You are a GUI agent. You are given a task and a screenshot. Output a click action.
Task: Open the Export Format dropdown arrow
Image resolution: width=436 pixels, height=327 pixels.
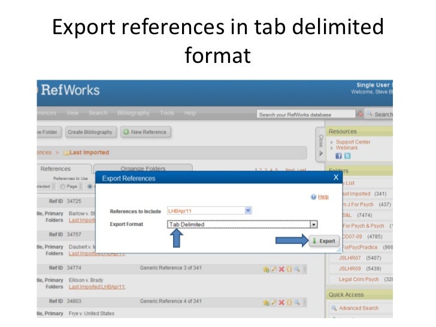[x=314, y=225]
